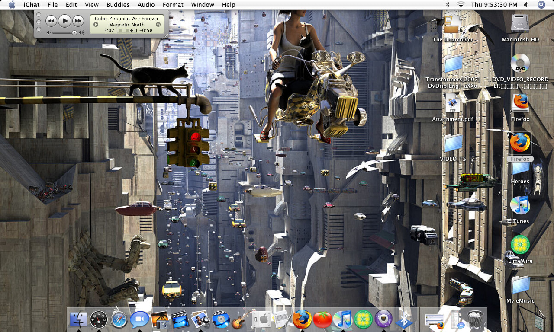
Task: Select the Transformers[2007] DvDrip folder
Action: click(453, 64)
